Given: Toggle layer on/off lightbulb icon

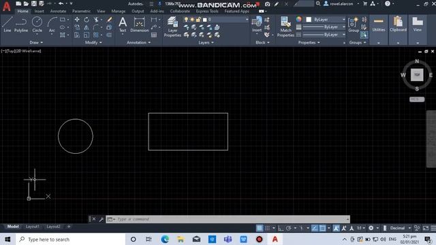Looking at the screenshot, I should (186, 20).
